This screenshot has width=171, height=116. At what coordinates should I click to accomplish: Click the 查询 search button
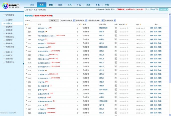pos(54,20)
